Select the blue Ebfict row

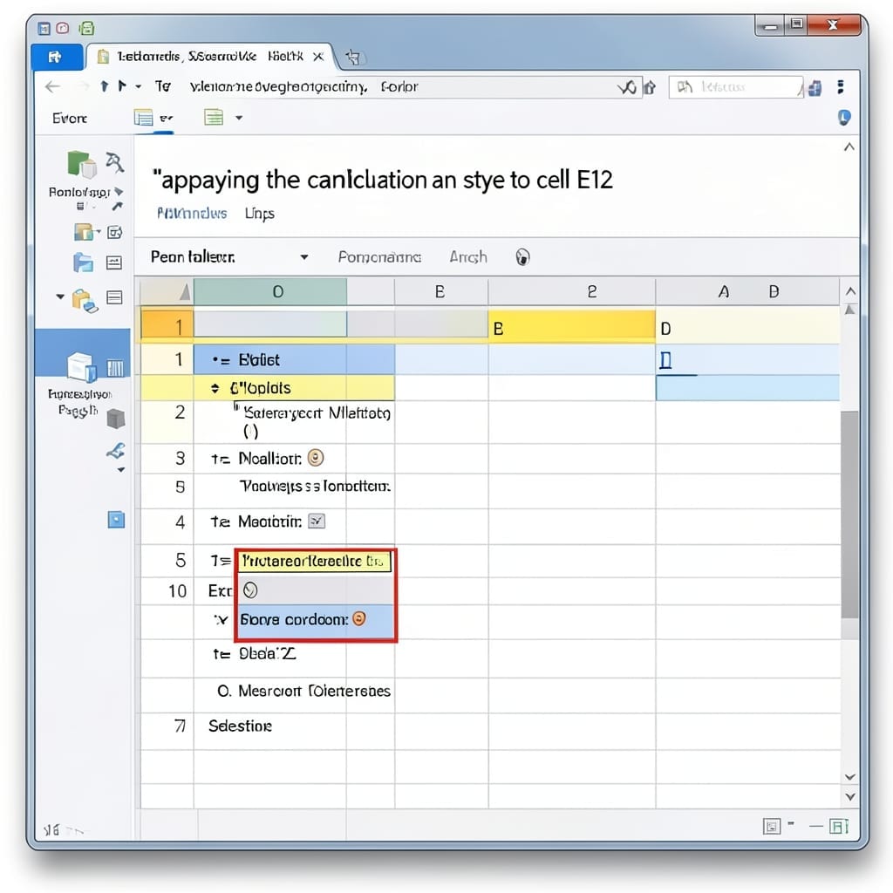(x=294, y=359)
